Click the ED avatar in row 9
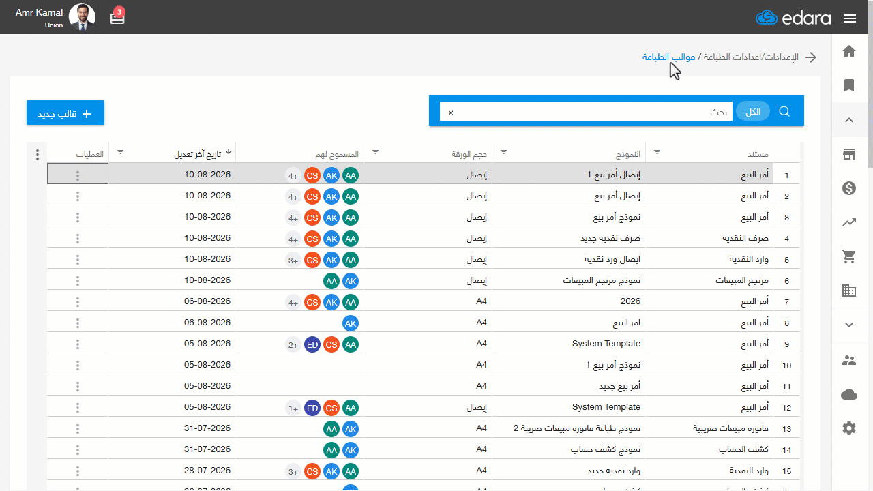This screenshot has height=491, width=873. [312, 344]
